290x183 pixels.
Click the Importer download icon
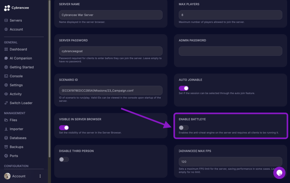coord(6,129)
